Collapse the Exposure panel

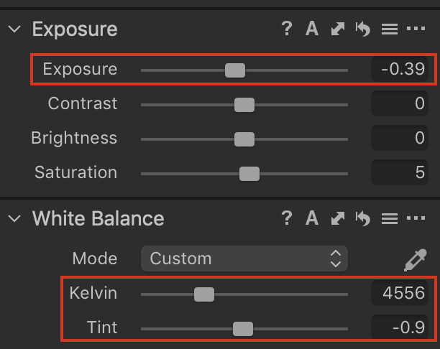pyautogui.click(x=14, y=29)
